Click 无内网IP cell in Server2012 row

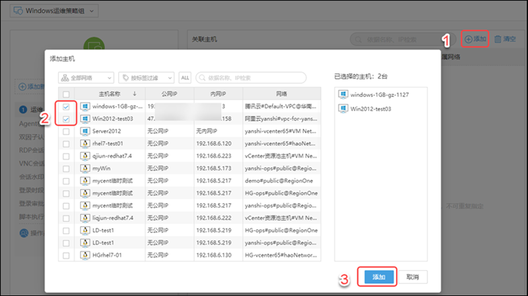207,131
